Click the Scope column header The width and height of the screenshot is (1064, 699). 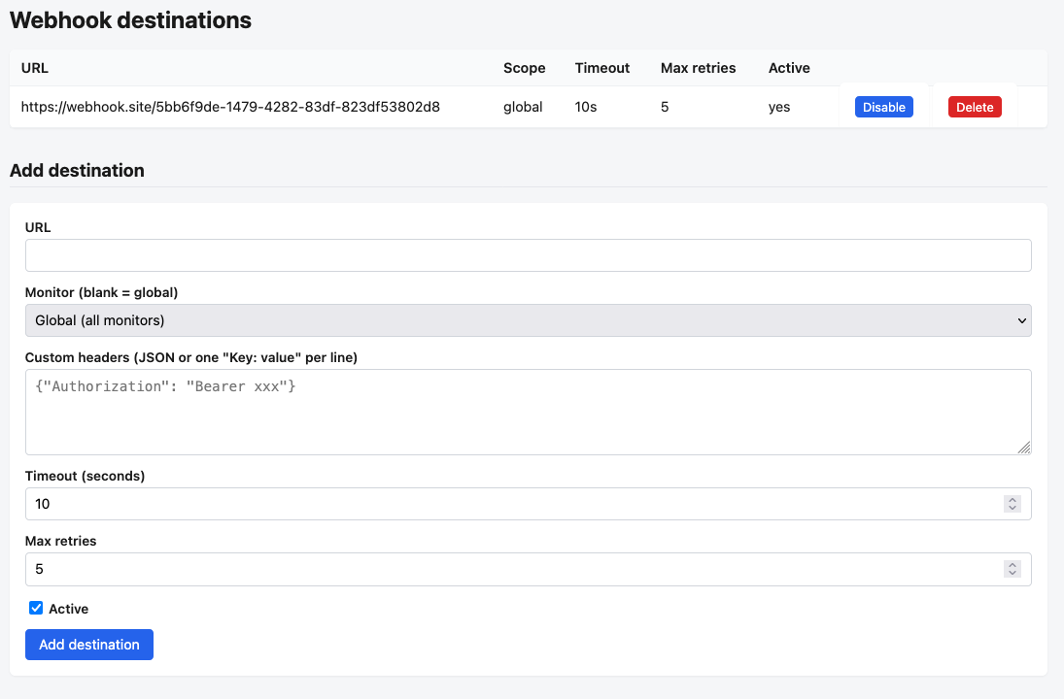coord(524,68)
